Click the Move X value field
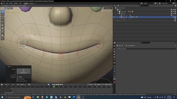The height and width of the screenshot is (99, 177). pos(24,69)
